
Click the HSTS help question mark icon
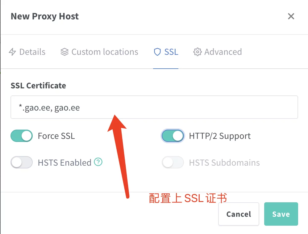(98, 162)
